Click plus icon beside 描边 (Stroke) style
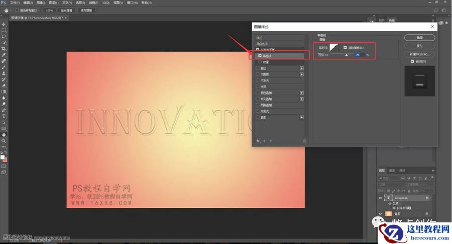This screenshot has width=452, height=244. point(302,68)
